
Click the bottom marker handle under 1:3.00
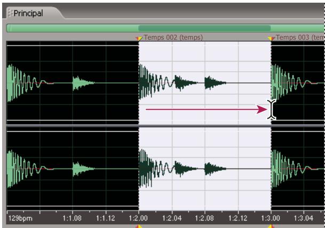click(271, 226)
